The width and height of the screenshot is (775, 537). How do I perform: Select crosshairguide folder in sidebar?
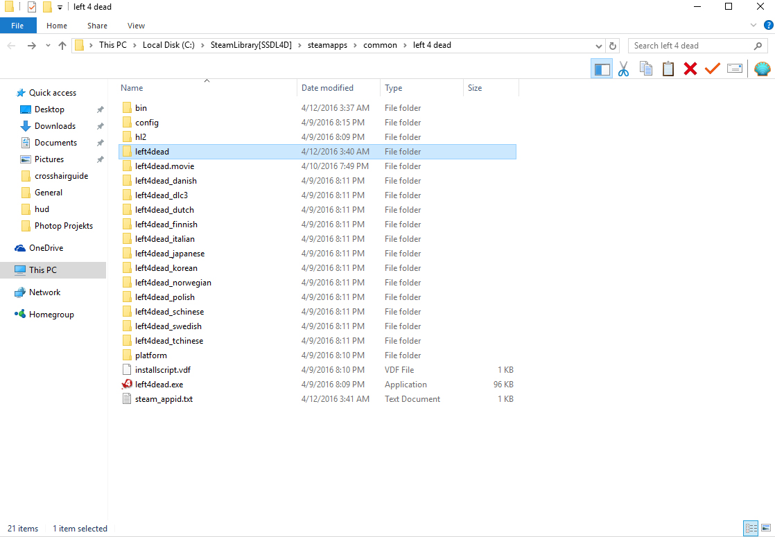[61, 176]
